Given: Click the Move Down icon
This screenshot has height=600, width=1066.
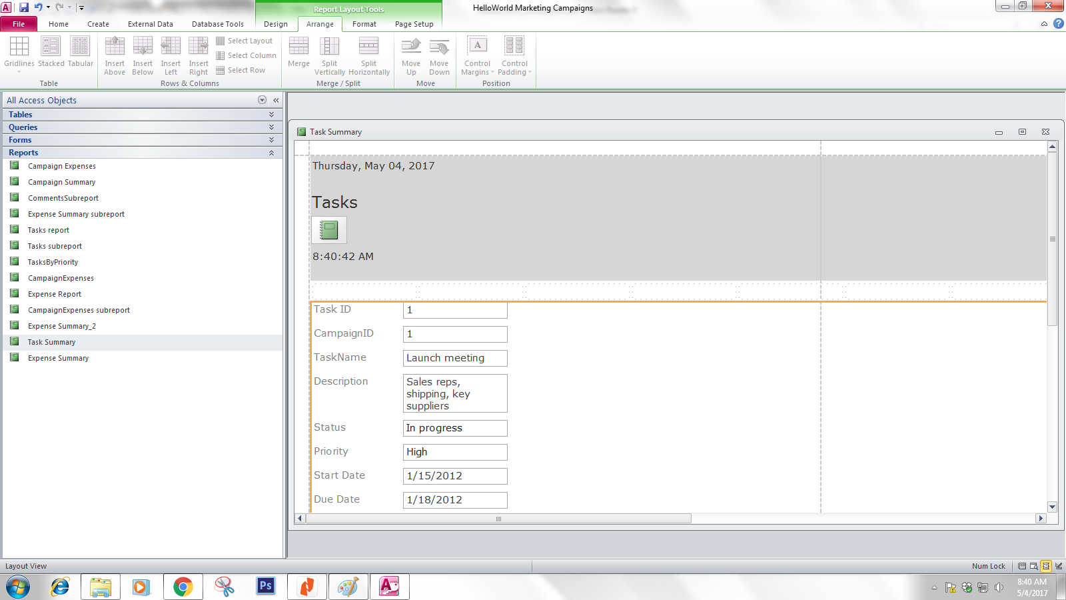Looking at the screenshot, I should click(438, 53).
